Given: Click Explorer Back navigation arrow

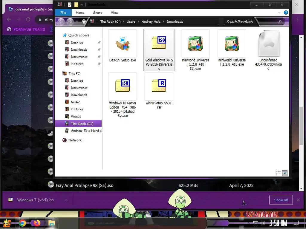Looking at the screenshot, I should 61,21.
